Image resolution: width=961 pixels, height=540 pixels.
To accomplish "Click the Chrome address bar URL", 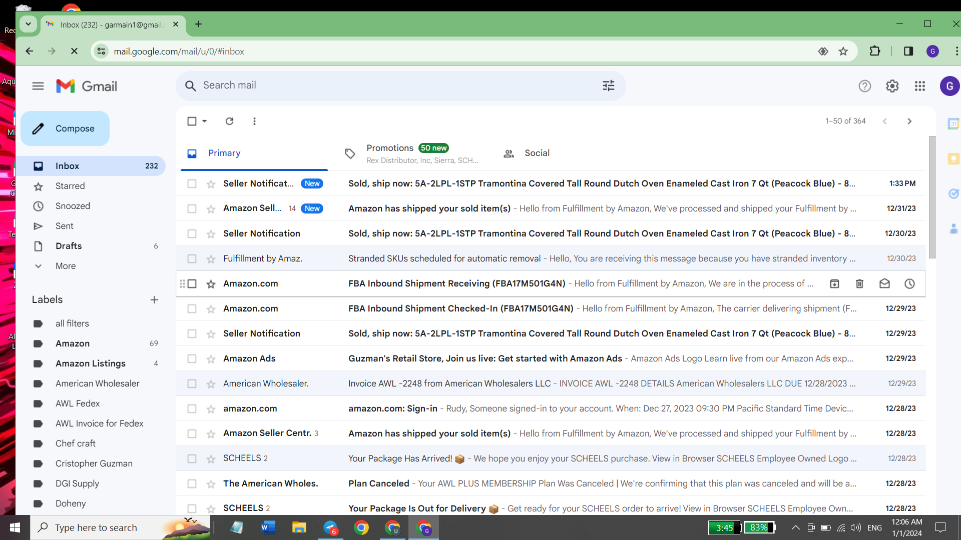I will 179,51.
